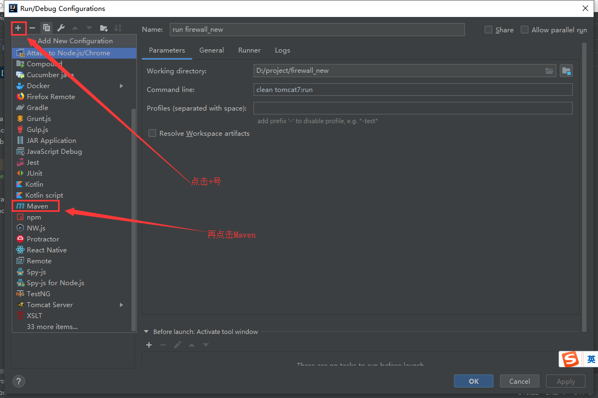Click the OK button

click(x=473, y=381)
